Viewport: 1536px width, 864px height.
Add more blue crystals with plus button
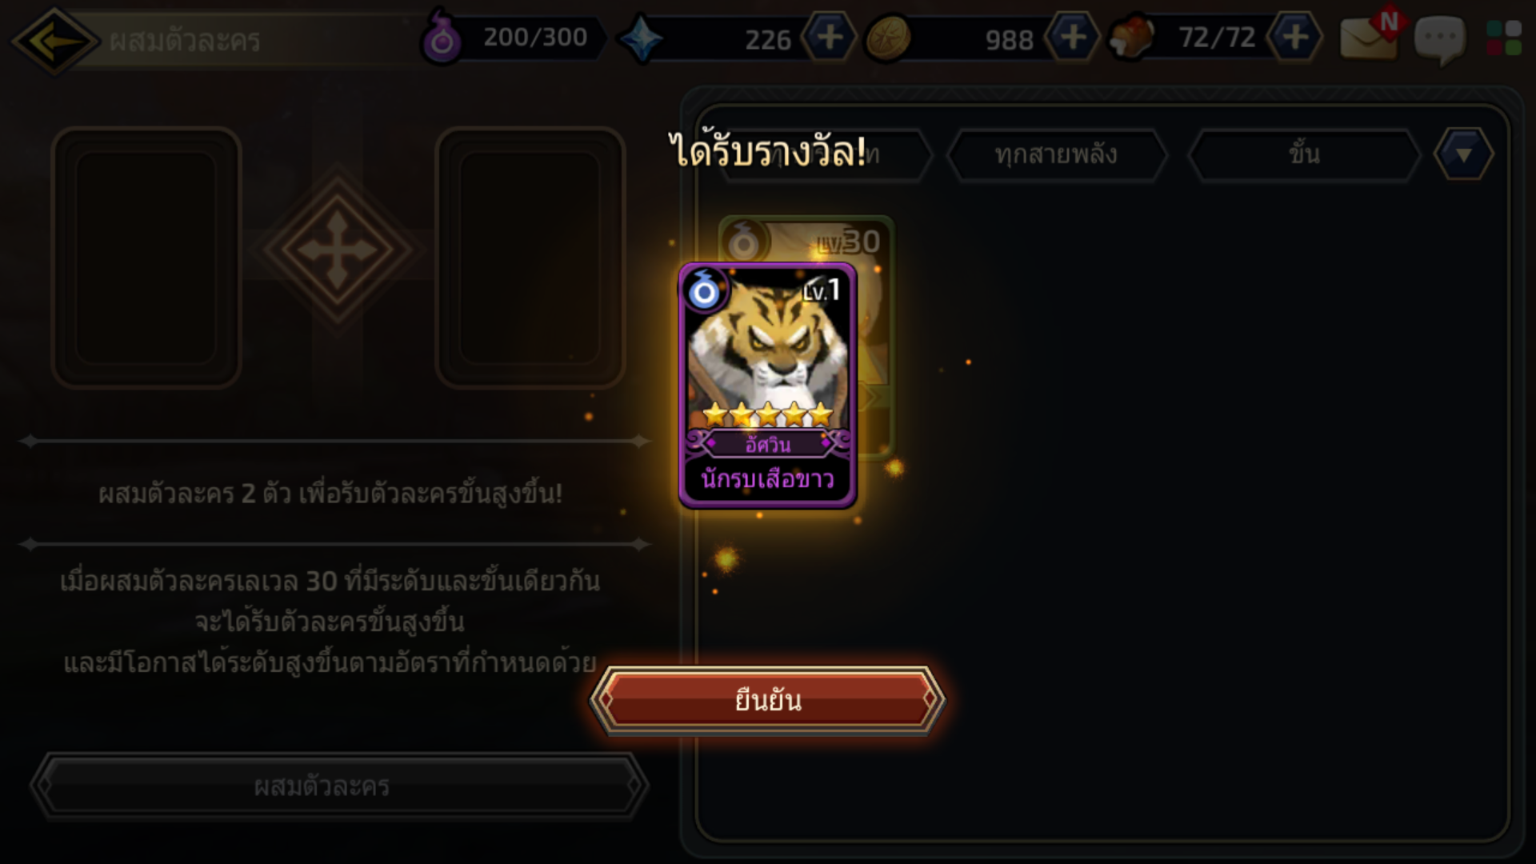pos(830,37)
